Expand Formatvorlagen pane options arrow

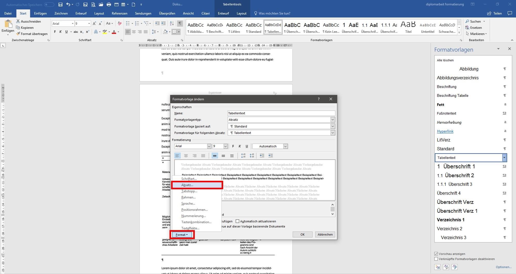[x=498, y=49]
